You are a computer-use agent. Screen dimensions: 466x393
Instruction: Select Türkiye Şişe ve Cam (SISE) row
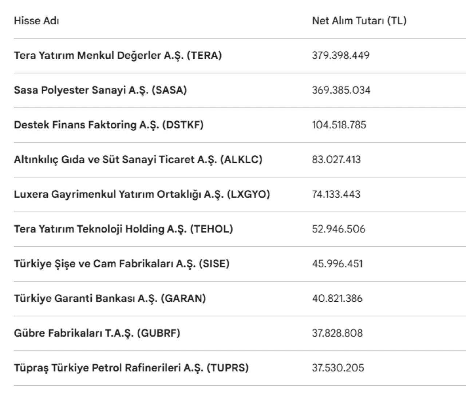[122, 263]
